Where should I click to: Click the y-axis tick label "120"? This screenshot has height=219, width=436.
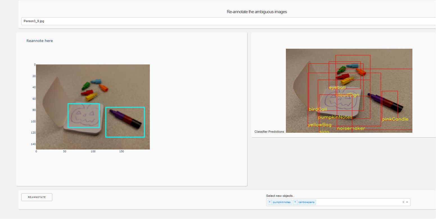(33, 133)
